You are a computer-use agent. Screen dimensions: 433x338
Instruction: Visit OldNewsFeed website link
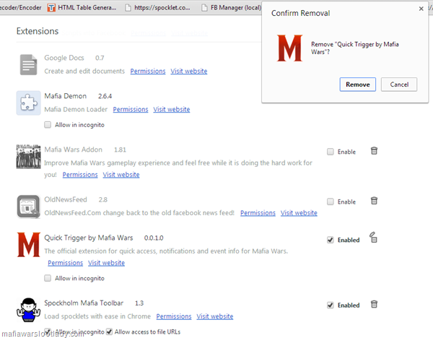click(x=299, y=213)
